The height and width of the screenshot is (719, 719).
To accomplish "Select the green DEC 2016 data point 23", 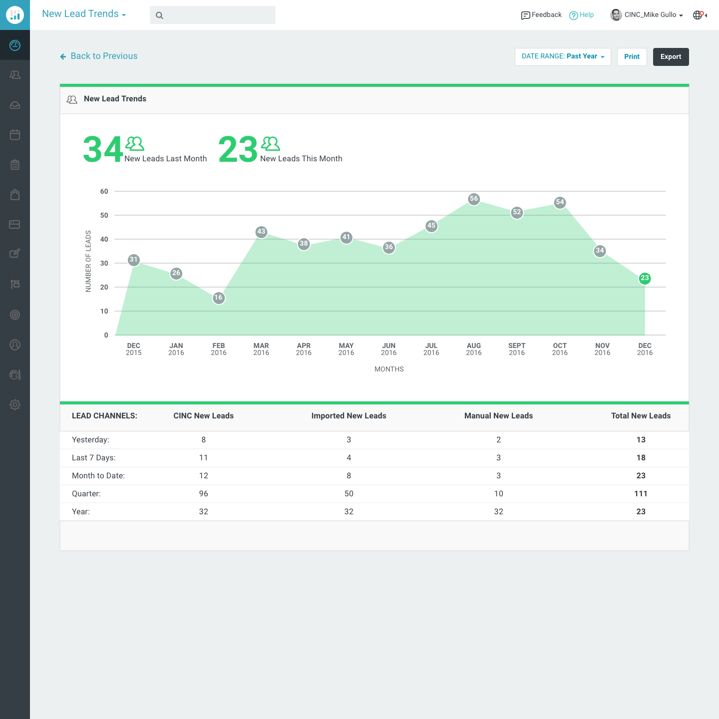I will 645,278.
